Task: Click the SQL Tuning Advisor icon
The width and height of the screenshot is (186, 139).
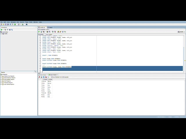Action: pyautogui.click(x=49, y=32)
